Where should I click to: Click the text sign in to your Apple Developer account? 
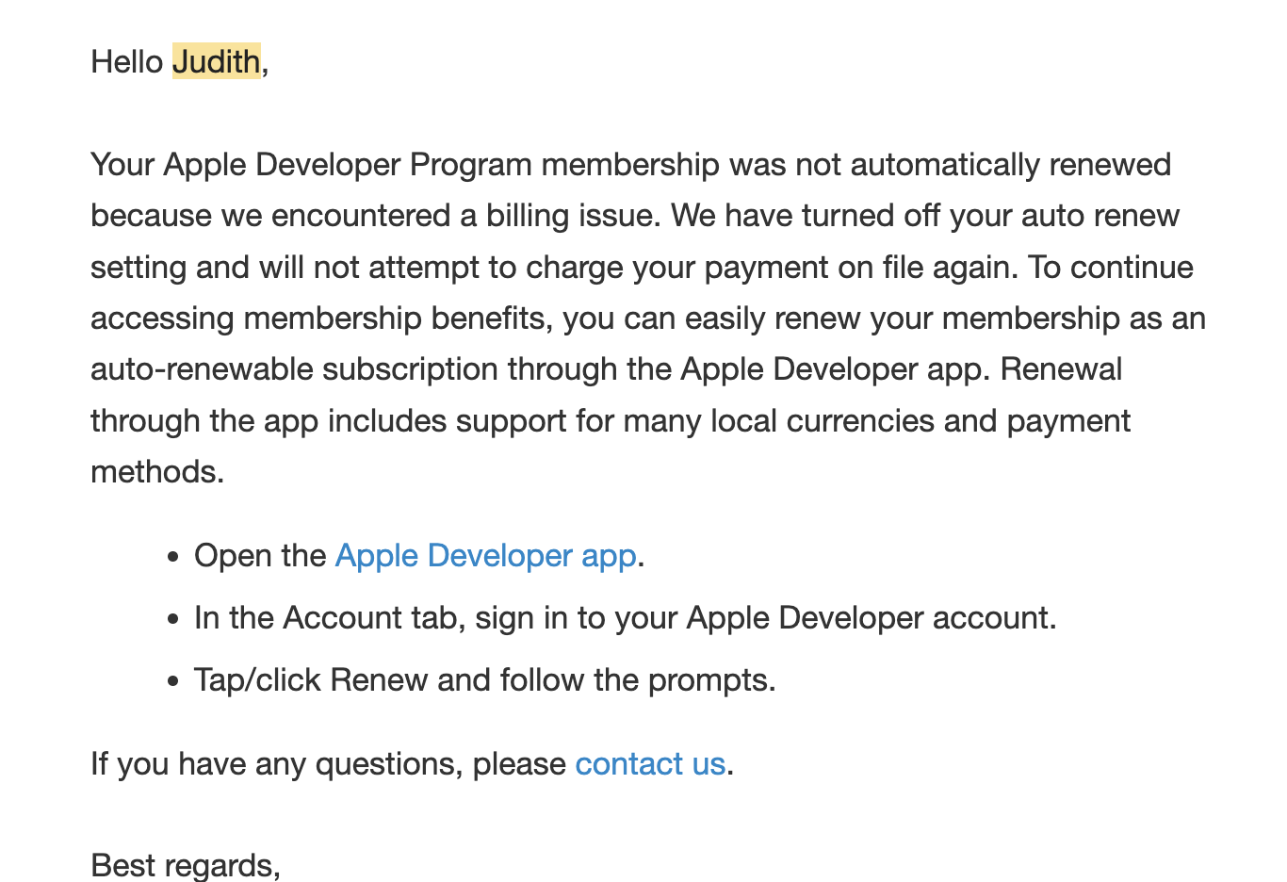(765, 618)
